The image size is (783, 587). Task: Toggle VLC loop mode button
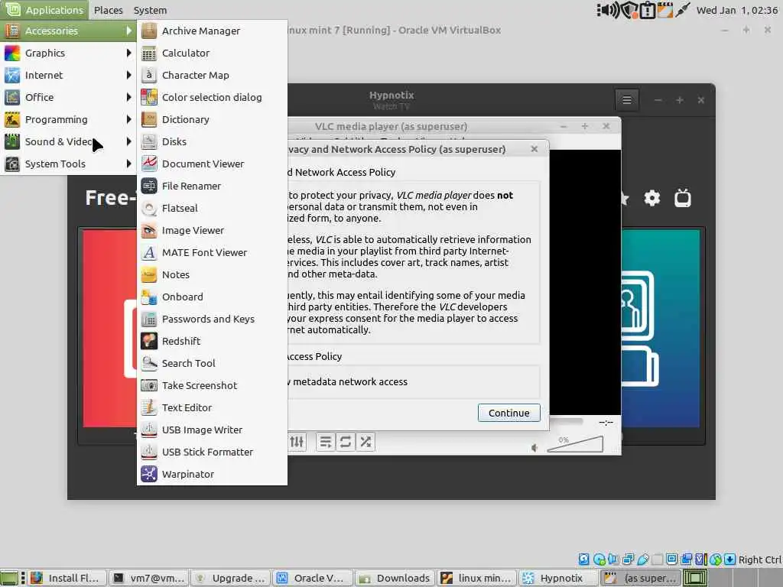[x=345, y=442]
